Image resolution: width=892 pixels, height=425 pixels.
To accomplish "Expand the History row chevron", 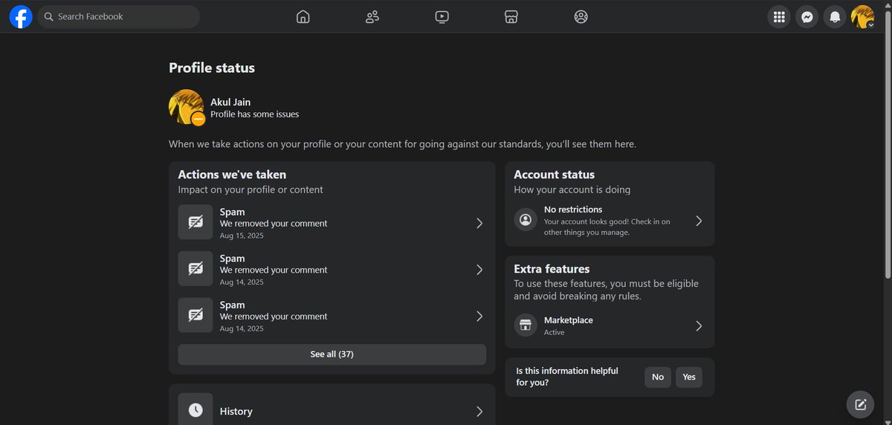I will tap(479, 411).
